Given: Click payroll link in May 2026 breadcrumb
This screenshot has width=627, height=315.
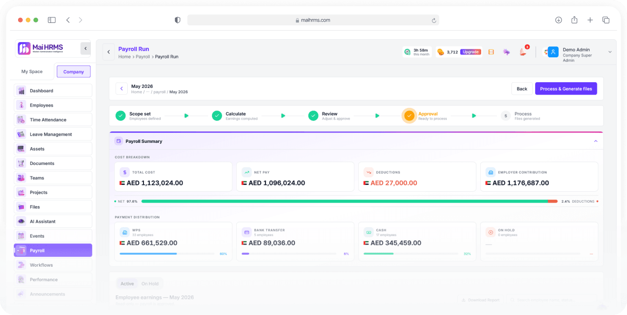Looking at the screenshot, I should [x=159, y=92].
